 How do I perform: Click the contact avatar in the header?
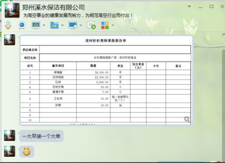pyautogui.click(x=12, y=10)
